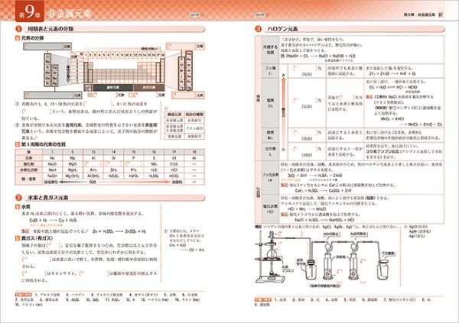Click the 構成元素 header in bond-type table
The width and height of the screenshot is (459, 323).
pyautogui.click(x=174, y=115)
